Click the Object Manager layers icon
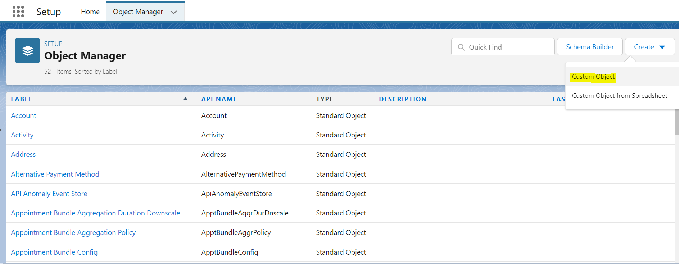Viewport: 680px width, 264px height. click(27, 51)
